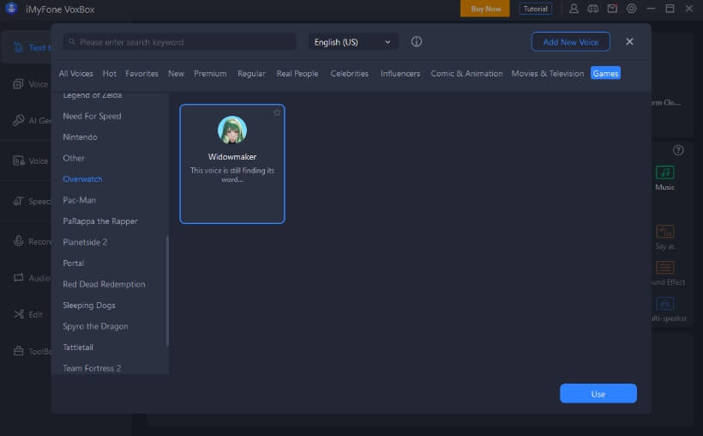Select Overwatch category
The height and width of the screenshot is (436, 703).
tap(82, 179)
